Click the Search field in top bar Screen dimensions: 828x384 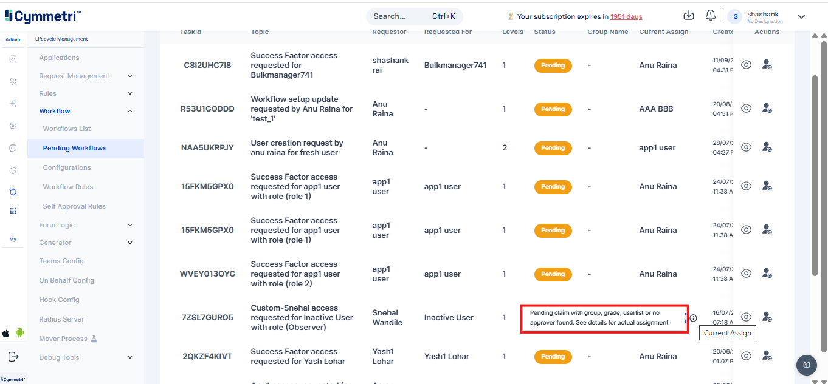[x=414, y=16]
